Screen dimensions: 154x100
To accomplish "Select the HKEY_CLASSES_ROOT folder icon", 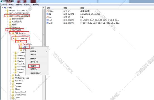I will (x=8, y=11).
